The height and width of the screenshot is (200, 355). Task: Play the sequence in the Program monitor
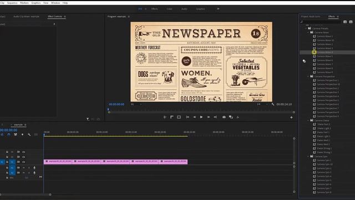point(201,117)
